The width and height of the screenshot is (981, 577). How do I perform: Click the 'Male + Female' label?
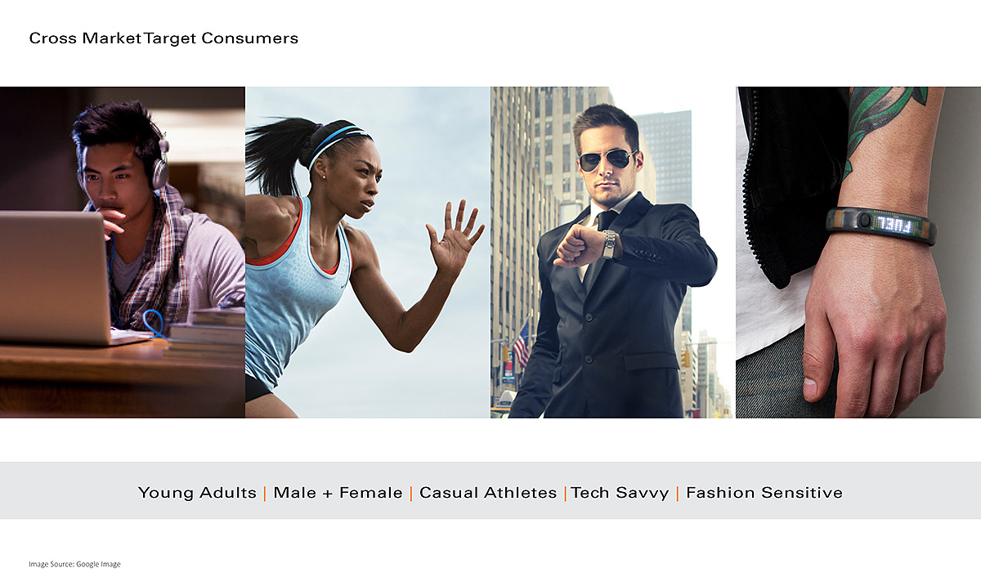click(338, 493)
